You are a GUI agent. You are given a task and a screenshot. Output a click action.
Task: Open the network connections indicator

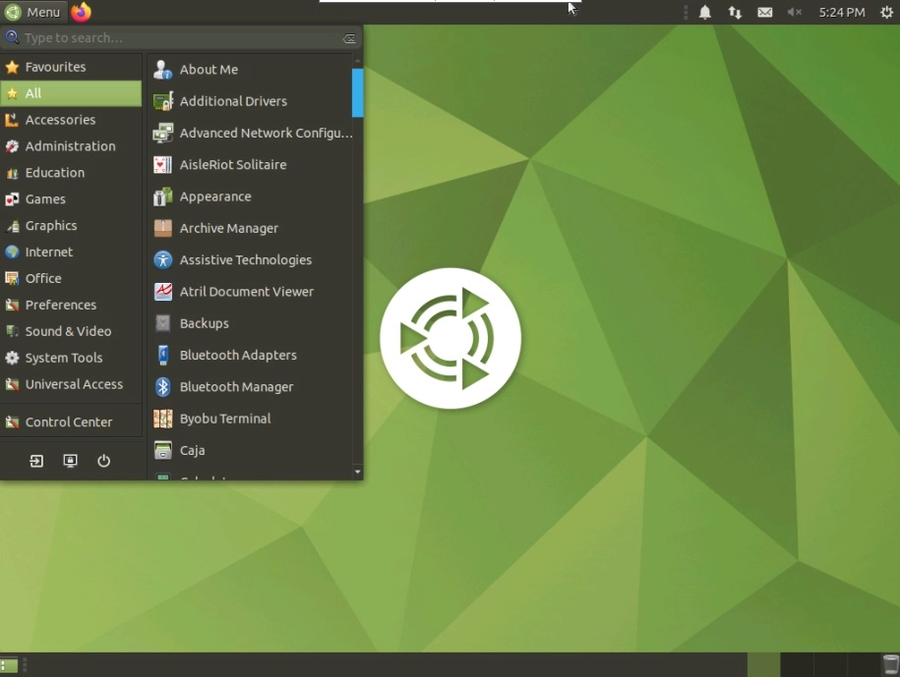click(735, 12)
